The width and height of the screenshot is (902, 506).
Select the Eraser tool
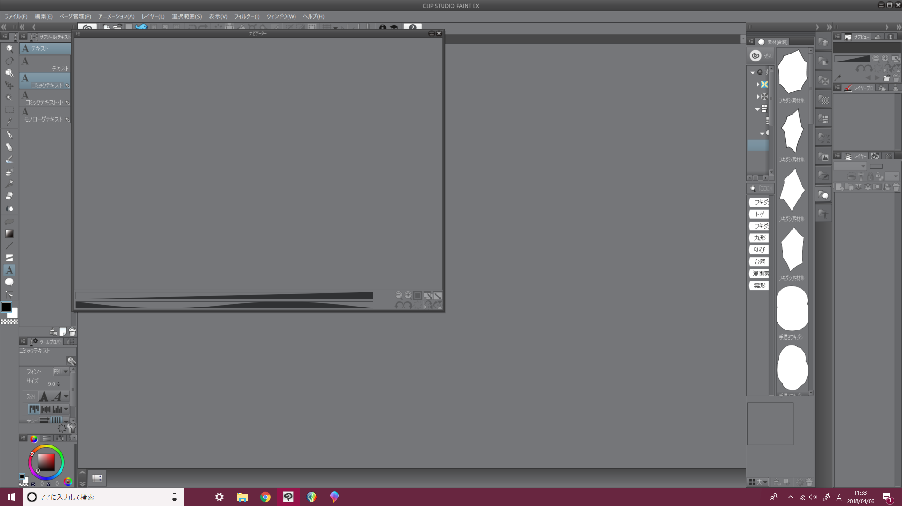[x=9, y=196]
